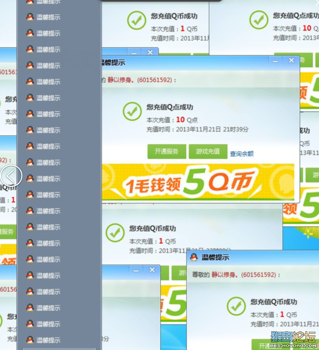
Task: Select 尊敬的 静以修身 greeting in bottom-right window
Action: tap(236, 274)
